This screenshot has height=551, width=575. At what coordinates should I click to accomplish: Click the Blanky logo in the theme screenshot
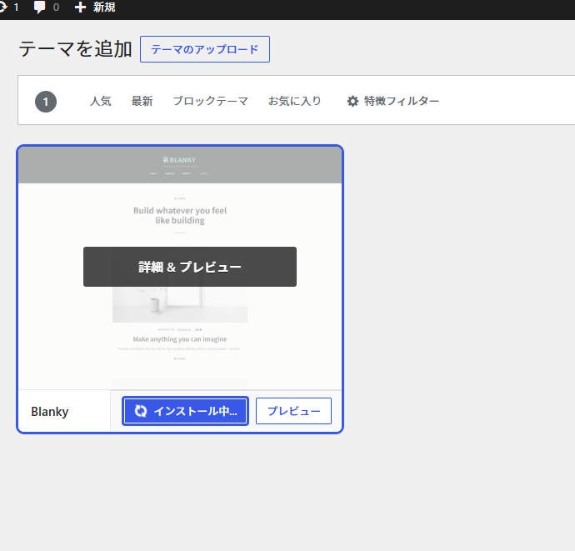(179, 160)
